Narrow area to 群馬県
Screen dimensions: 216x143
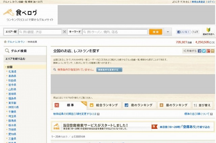12,121
